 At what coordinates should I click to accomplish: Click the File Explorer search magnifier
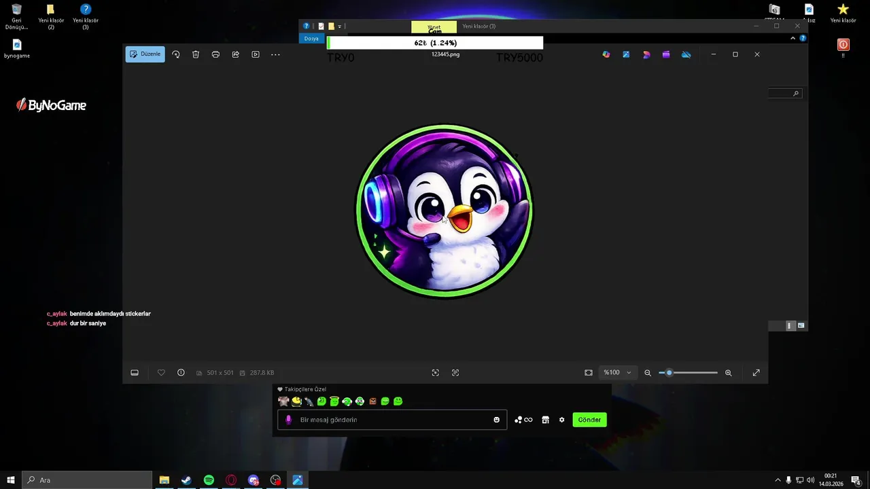point(796,94)
